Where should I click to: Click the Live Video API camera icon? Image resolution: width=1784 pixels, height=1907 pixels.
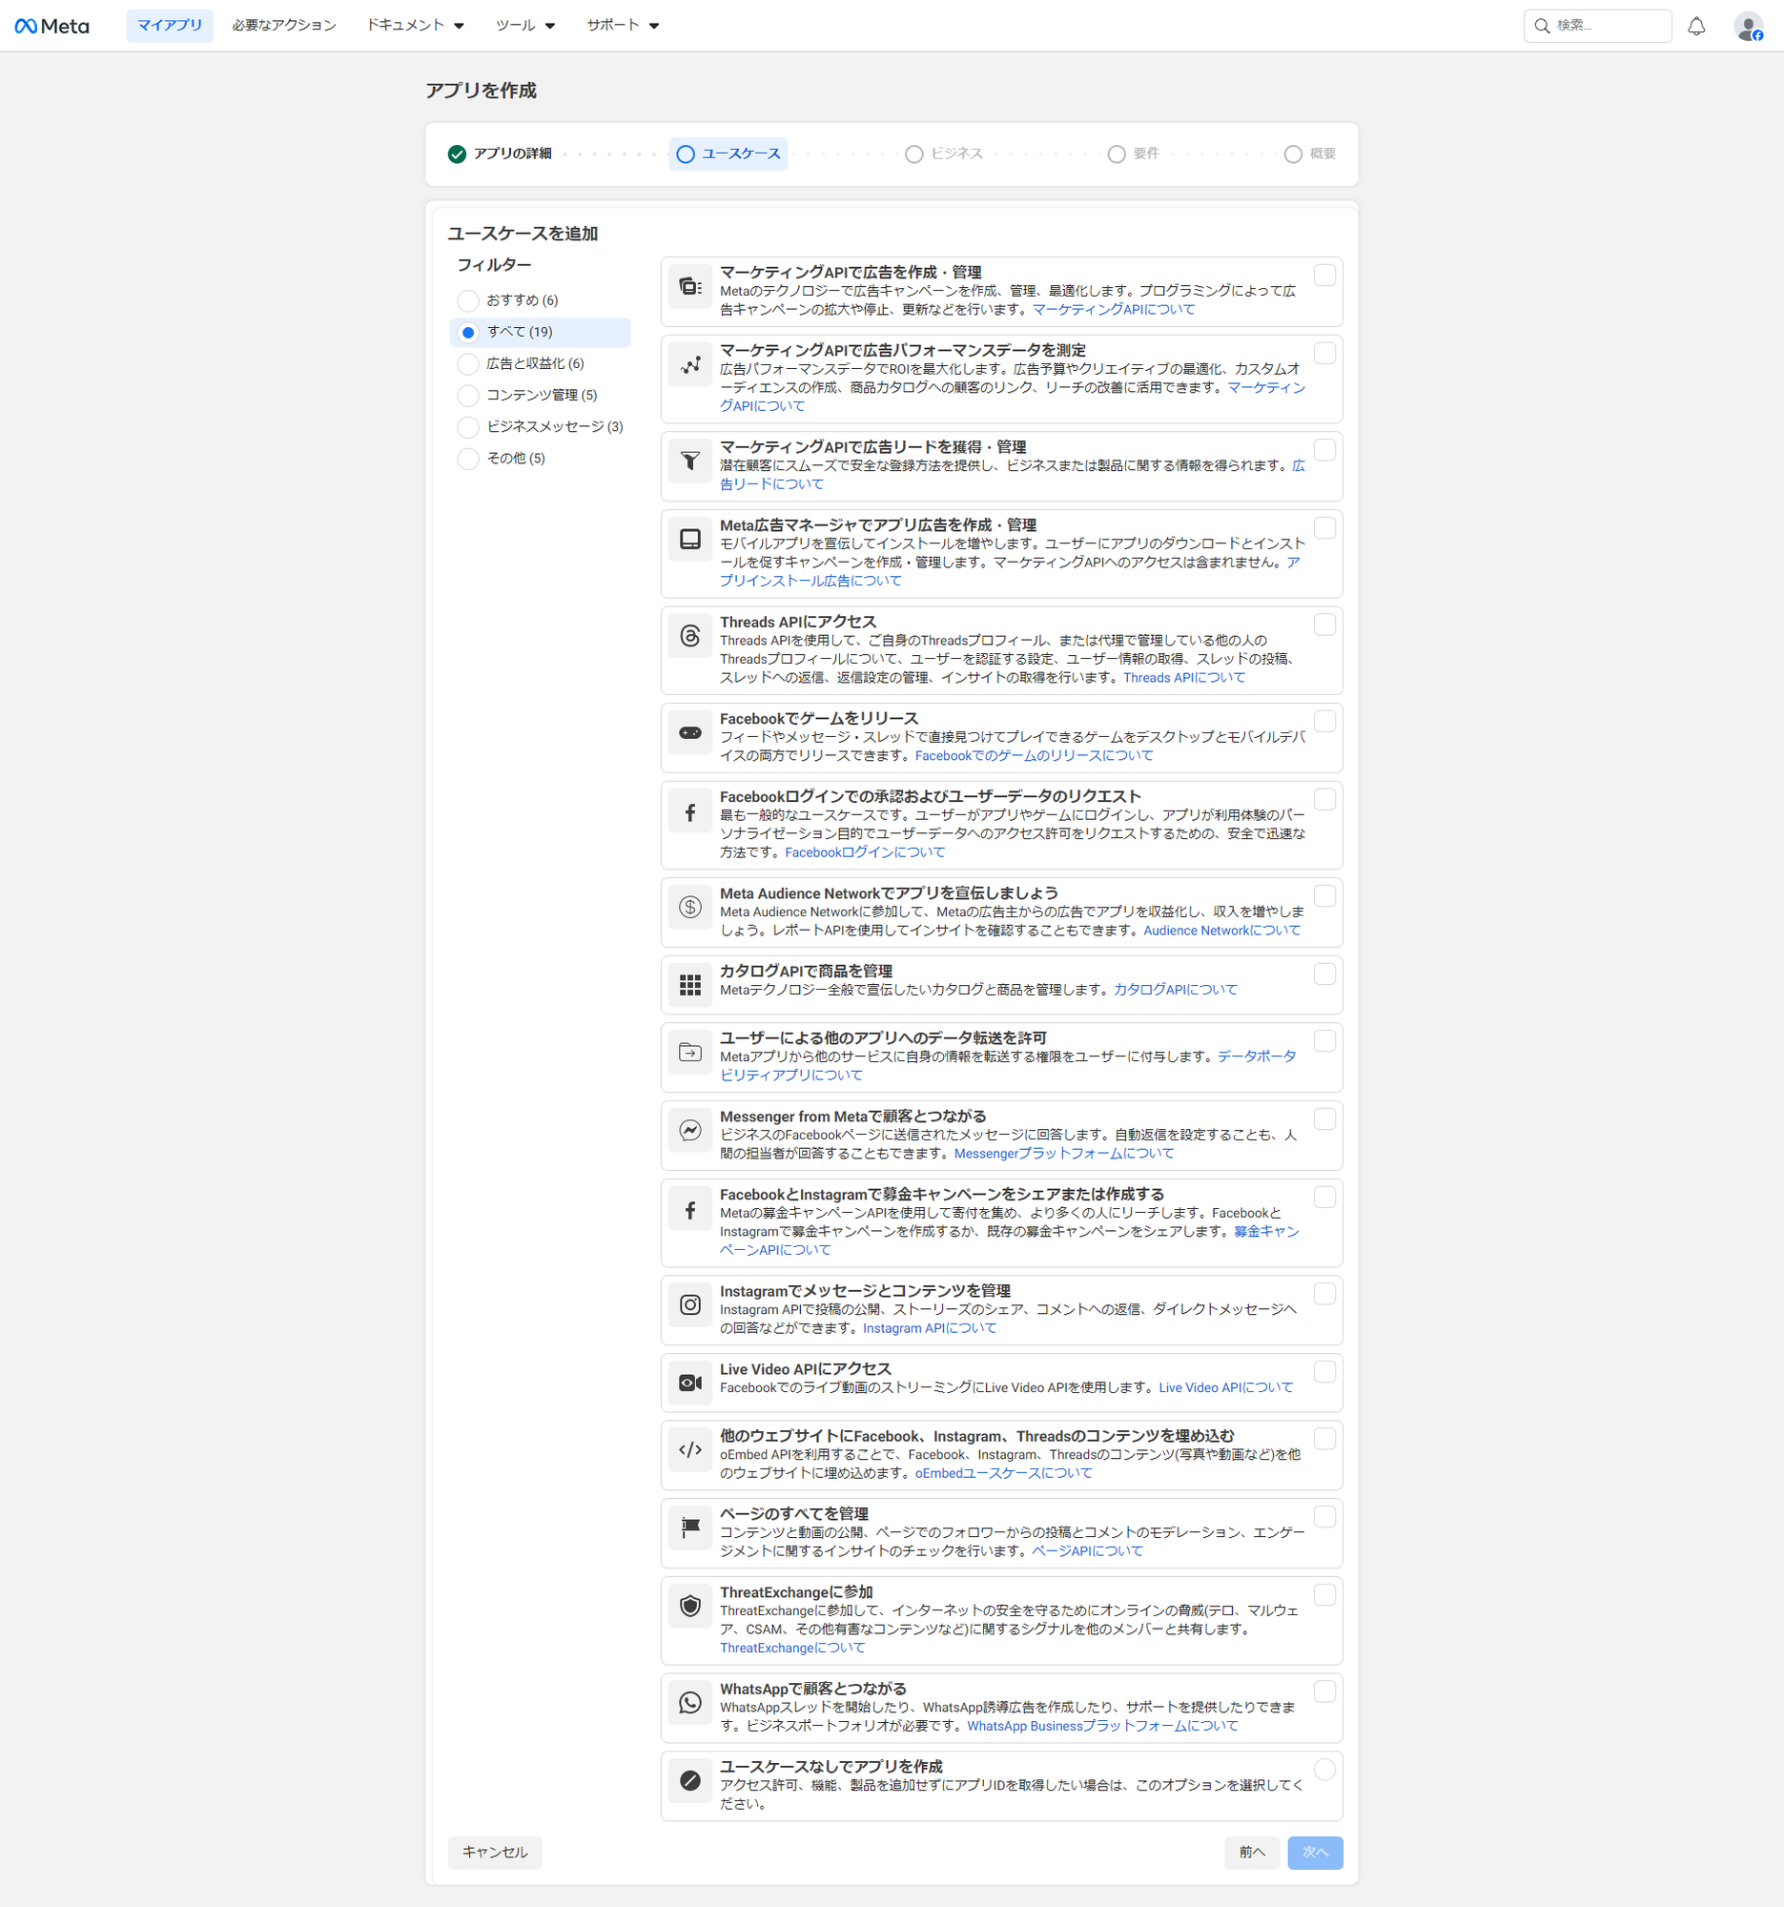[689, 1383]
